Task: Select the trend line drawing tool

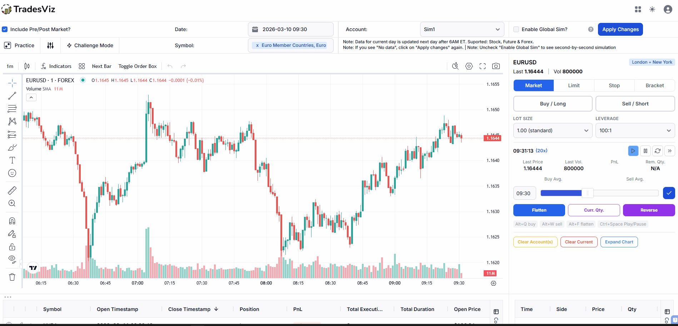Action: tap(12, 96)
